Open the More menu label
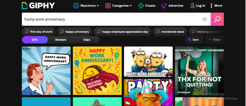This screenshot has width=246, height=106. pyautogui.click(x=218, y=6)
